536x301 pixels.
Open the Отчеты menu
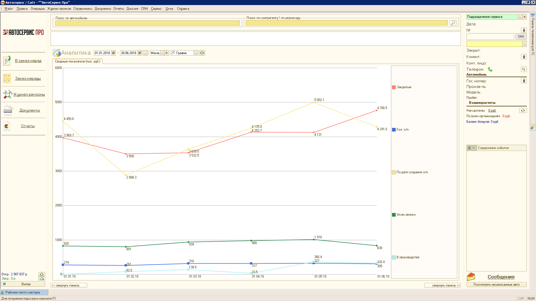pyautogui.click(x=118, y=9)
